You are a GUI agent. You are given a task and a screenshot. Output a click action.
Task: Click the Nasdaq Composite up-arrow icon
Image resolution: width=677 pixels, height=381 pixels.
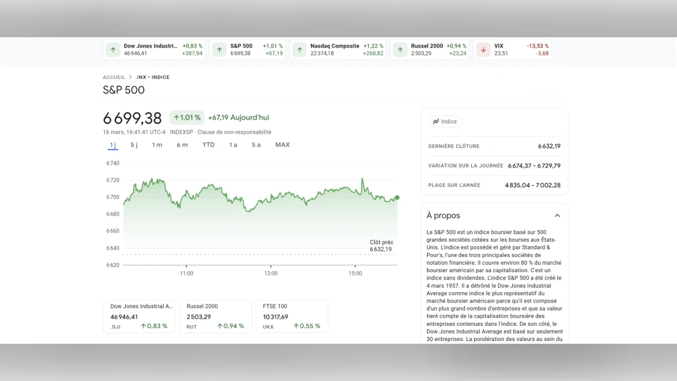300,50
